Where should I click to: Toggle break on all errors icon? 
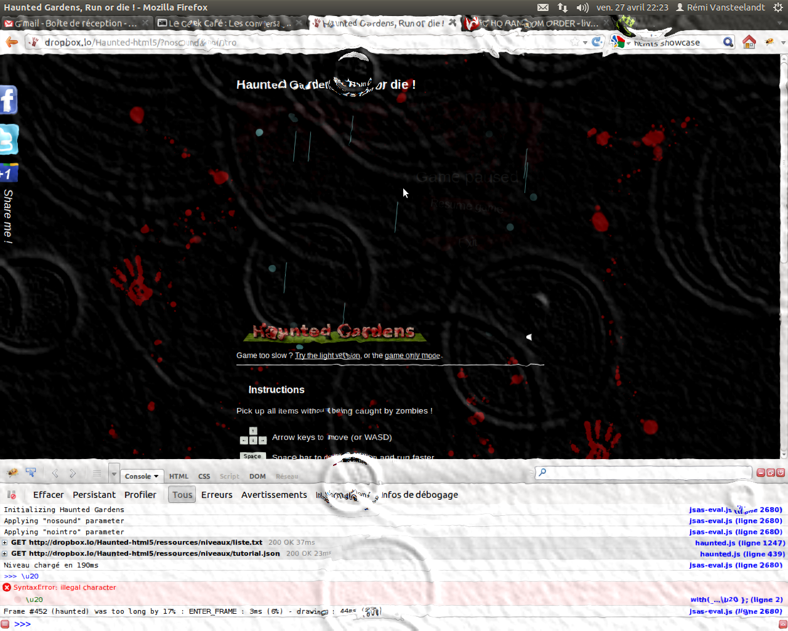(11, 495)
